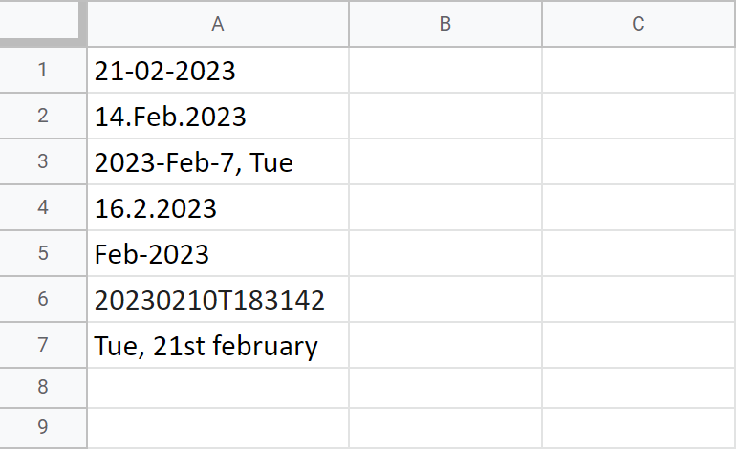Select cell A1 containing 21-02-2023
Viewport: 736px width, 449px height.
coord(218,70)
